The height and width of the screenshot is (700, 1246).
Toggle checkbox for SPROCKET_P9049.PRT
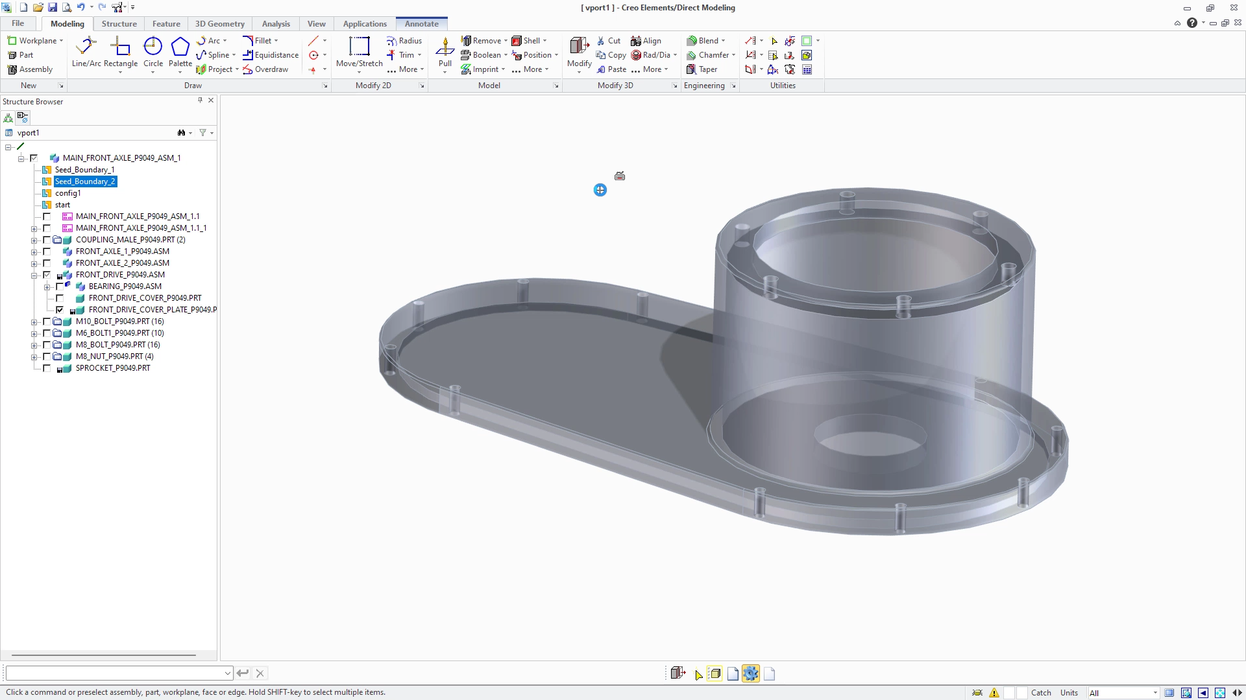point(47,368)
